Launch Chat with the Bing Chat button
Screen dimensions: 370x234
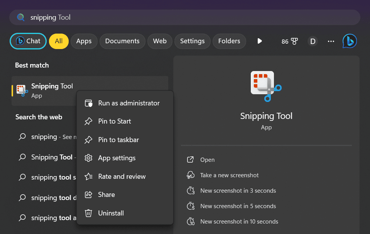(x=28, y=41)
